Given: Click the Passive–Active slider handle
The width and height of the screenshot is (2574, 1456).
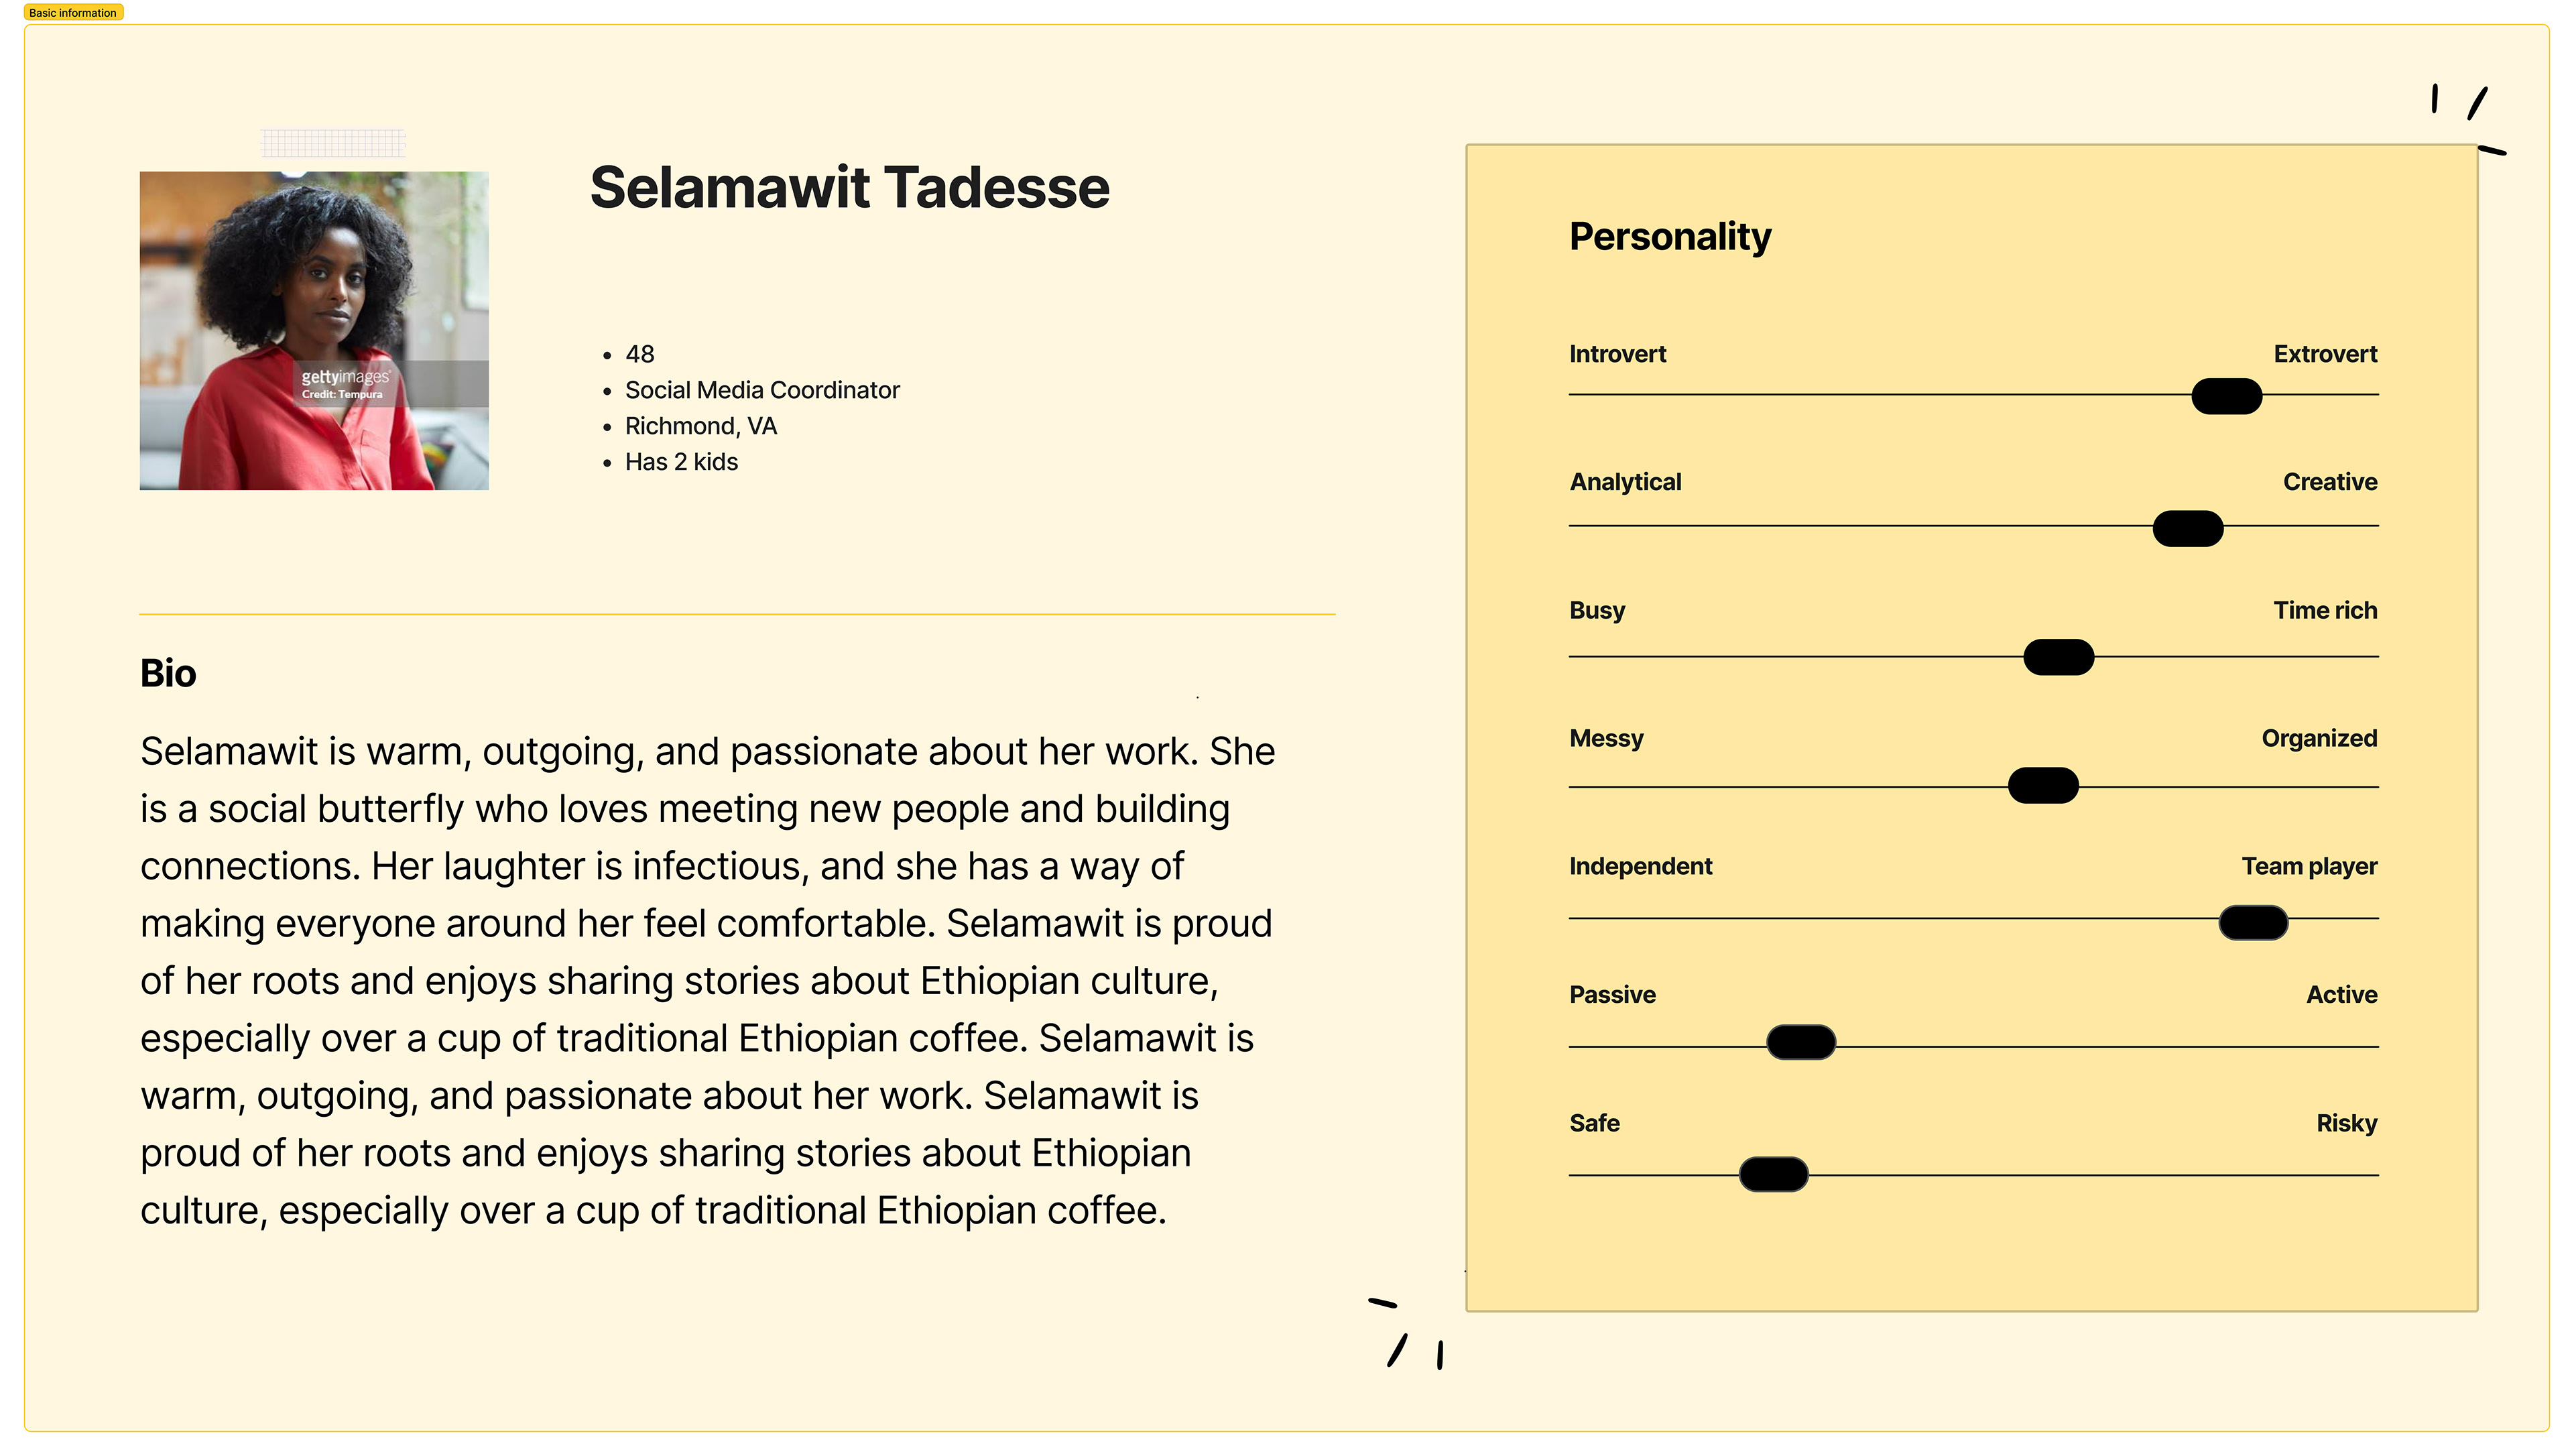Looking at the screenshot, I should pyautogui.click(x=1800, y=1042).
